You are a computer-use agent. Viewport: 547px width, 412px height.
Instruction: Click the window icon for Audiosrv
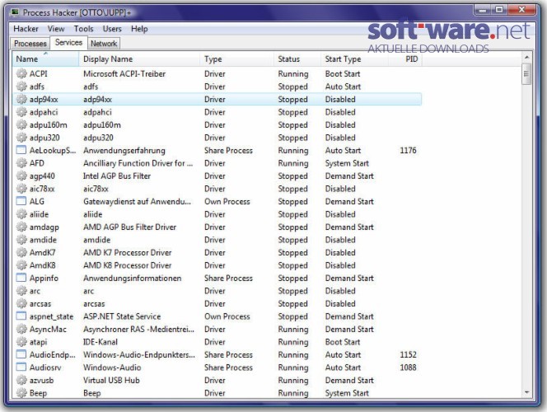tap(21, 368)
